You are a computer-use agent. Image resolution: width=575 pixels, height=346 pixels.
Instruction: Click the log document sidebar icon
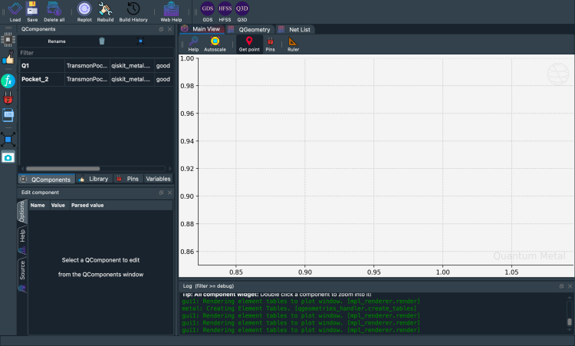pos(8,115)
